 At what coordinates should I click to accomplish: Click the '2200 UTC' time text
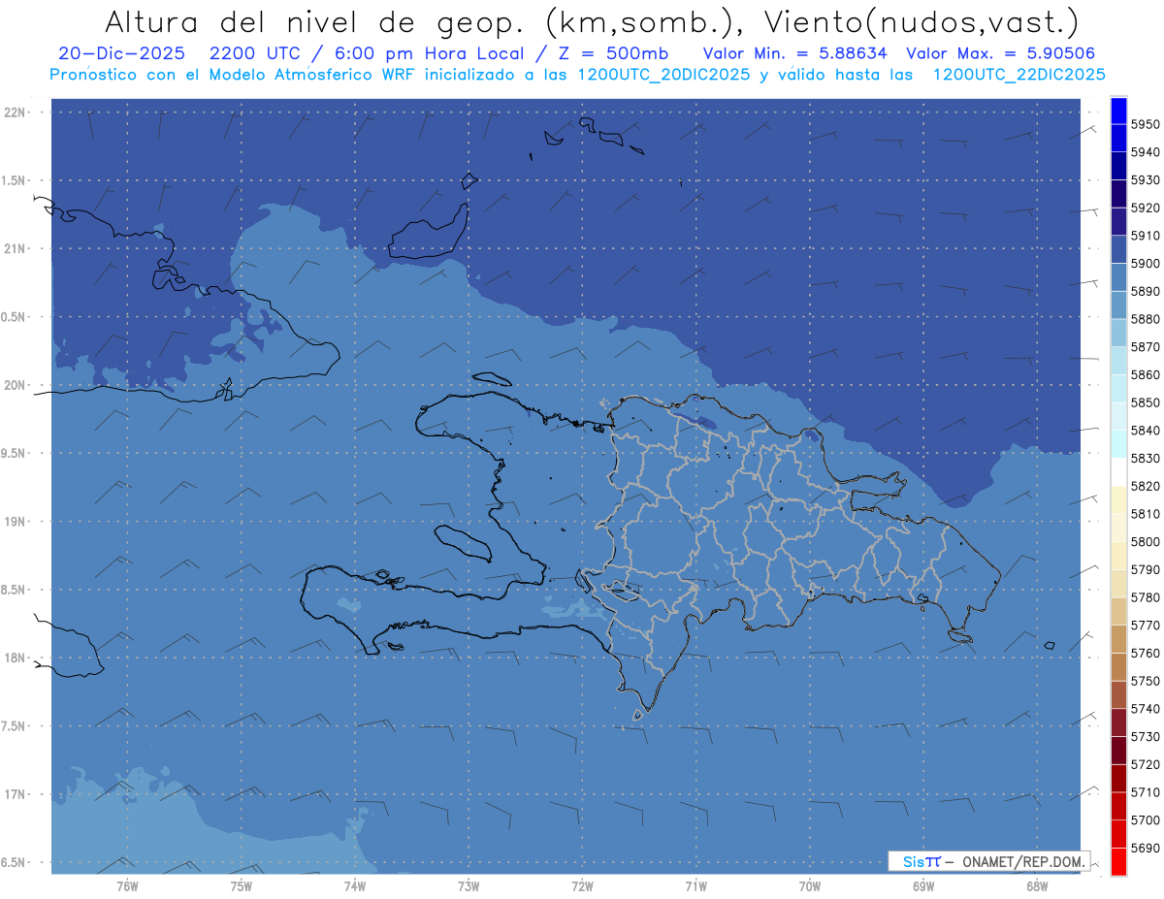[x=252, y=53]
